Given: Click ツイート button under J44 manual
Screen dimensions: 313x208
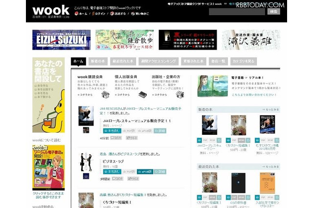Looking at the screenshot, I should coord(132,138).
